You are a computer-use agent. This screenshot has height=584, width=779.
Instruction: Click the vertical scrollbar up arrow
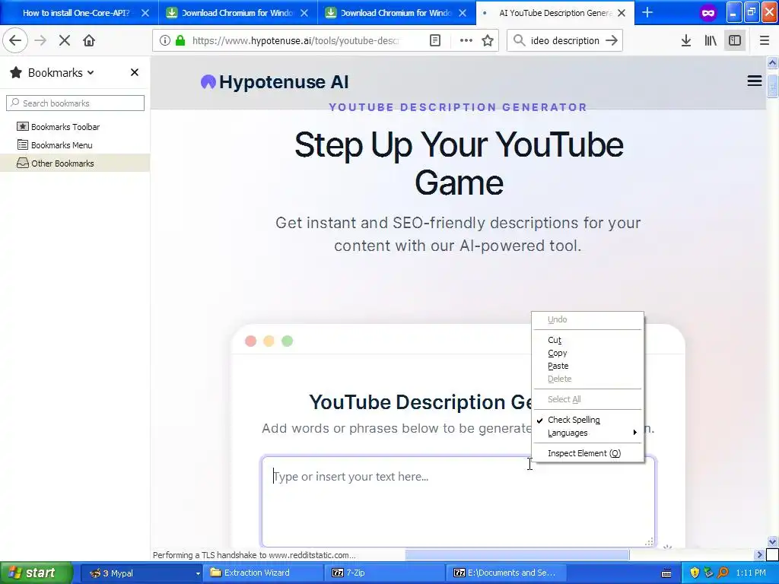point(772,62)
